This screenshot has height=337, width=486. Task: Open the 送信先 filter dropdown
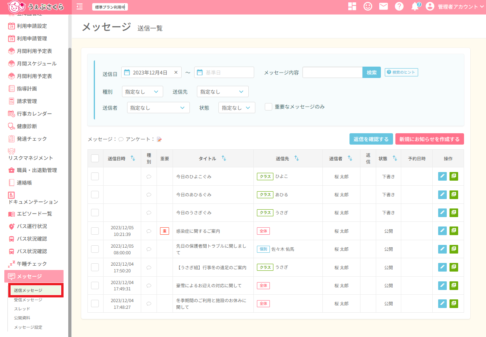click(x=222, y=91)
